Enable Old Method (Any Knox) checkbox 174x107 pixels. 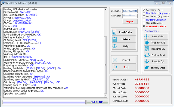144,16
